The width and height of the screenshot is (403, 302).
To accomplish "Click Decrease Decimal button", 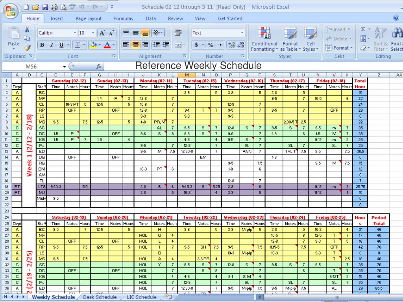I will [241, 45].
